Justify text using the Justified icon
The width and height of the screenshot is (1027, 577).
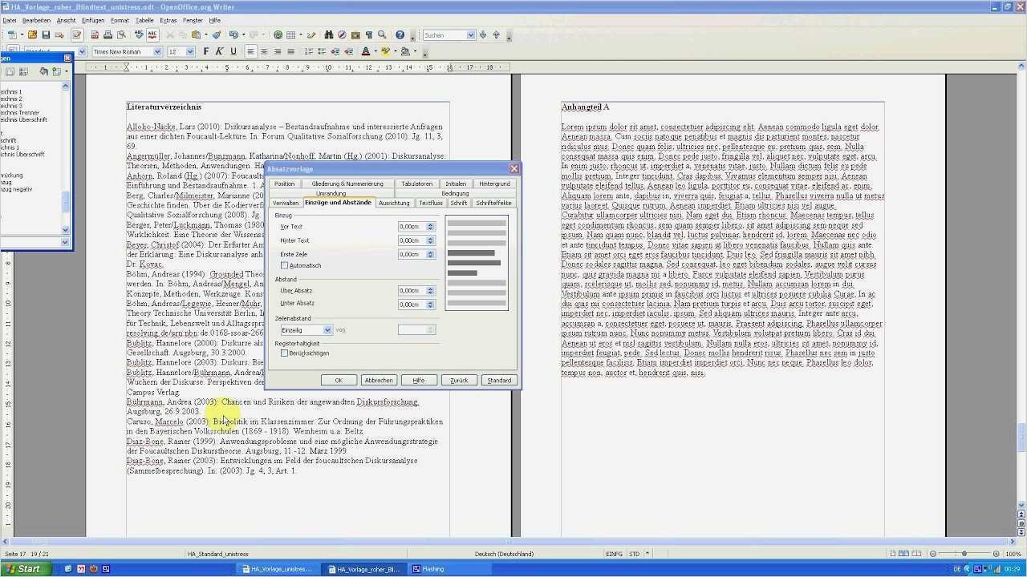(291, 51)
